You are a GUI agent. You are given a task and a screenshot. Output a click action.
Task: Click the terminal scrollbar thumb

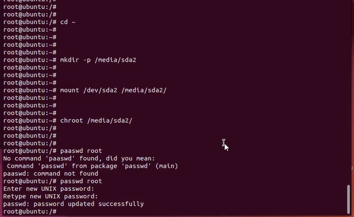[349, 199]
